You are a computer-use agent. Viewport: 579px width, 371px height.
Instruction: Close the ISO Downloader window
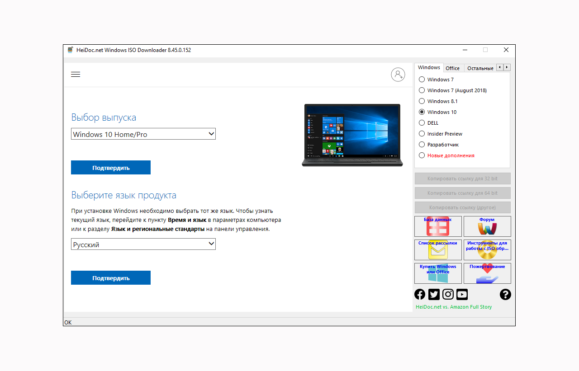(x=506, y=50)
